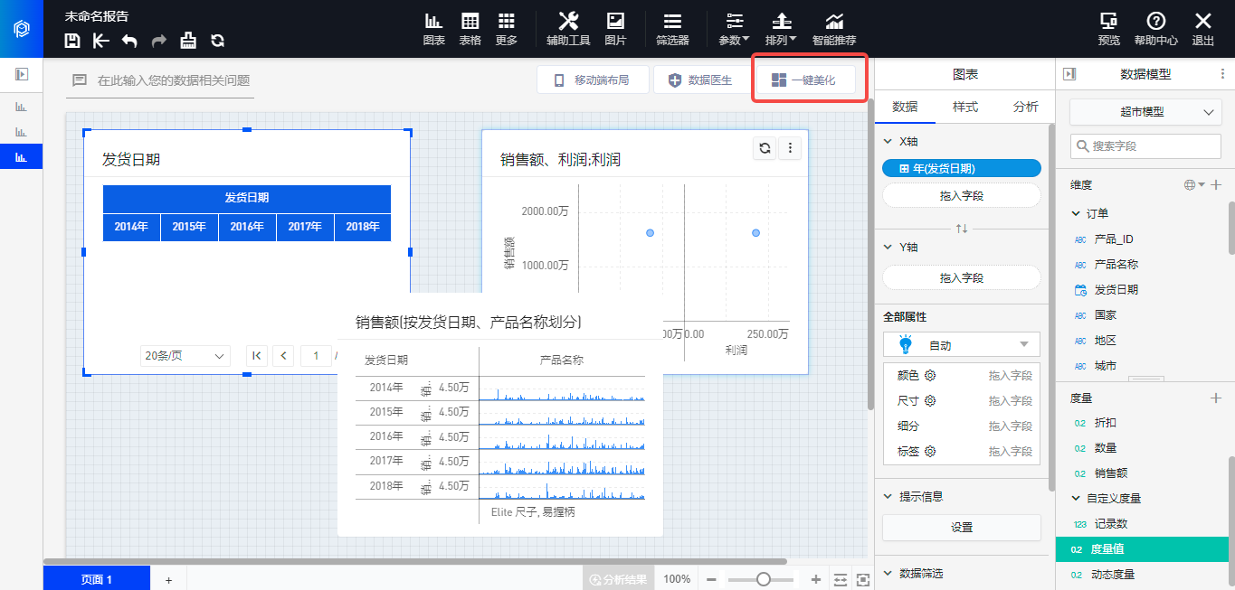Switch to the 分析 tab
This screenshot has width=1235, height=590.
pyautogui.click(x=1025, y=107)
